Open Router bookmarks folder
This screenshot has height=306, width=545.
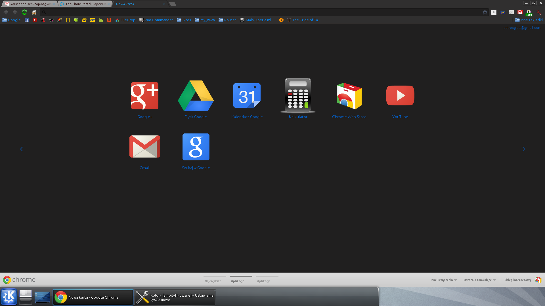227,20
